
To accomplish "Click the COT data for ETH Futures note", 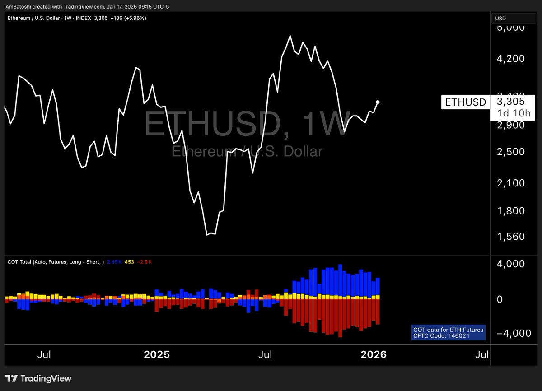I will 448,333.
